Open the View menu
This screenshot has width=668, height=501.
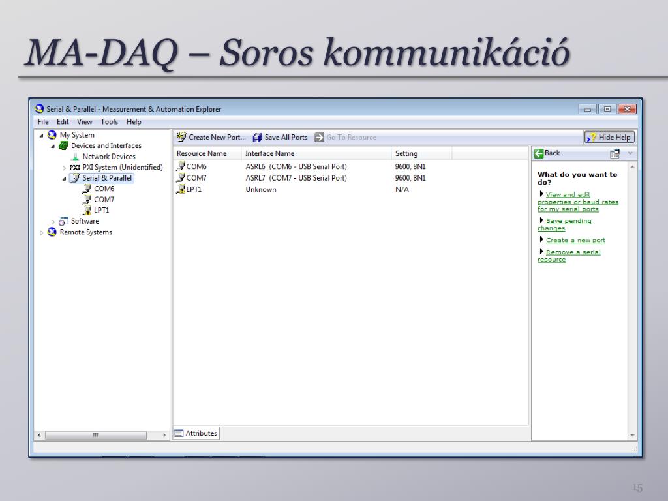[x=84, y=122]
